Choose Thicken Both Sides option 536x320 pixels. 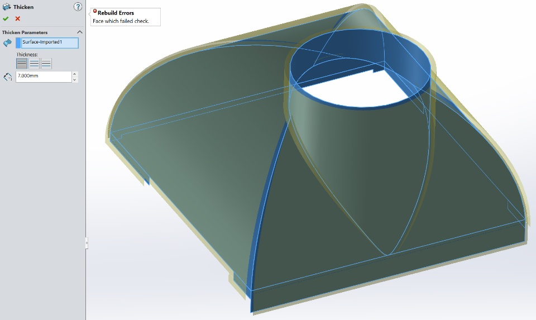[34, 64]
